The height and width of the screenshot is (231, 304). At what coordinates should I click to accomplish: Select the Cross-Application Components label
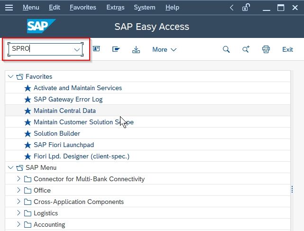click(x=79, y=202)
